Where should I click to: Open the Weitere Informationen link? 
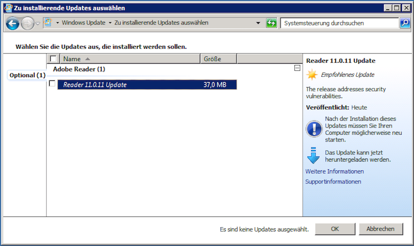[x=334, y=171]
